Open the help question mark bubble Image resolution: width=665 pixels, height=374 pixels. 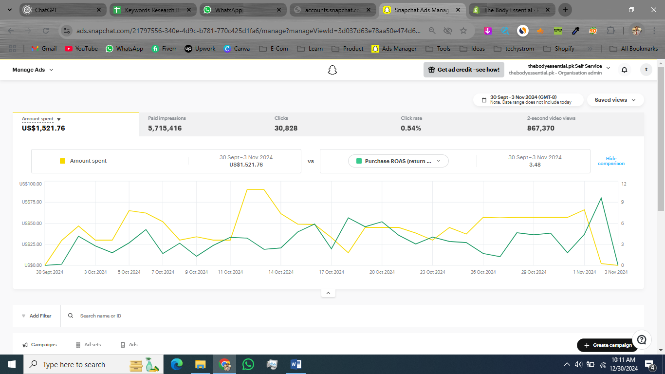click(x=642, y=339)
